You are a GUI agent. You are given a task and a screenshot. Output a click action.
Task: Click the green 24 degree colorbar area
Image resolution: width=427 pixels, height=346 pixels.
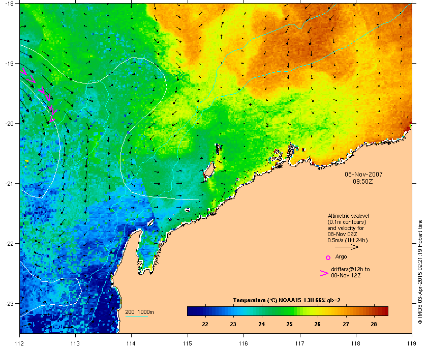[261, 311]
